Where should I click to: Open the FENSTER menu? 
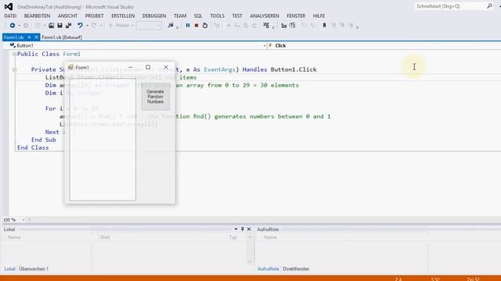[296, 16]
